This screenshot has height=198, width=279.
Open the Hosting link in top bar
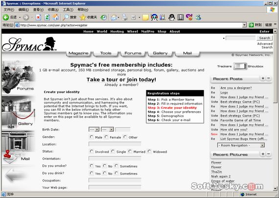(117, 31)
